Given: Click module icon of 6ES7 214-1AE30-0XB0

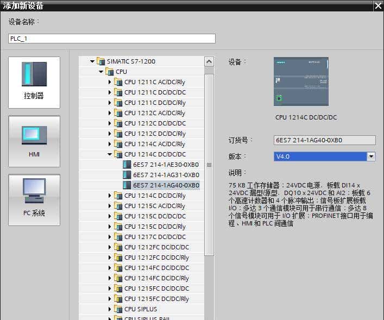Looking at the screenshot, I should tap(127, 165).
